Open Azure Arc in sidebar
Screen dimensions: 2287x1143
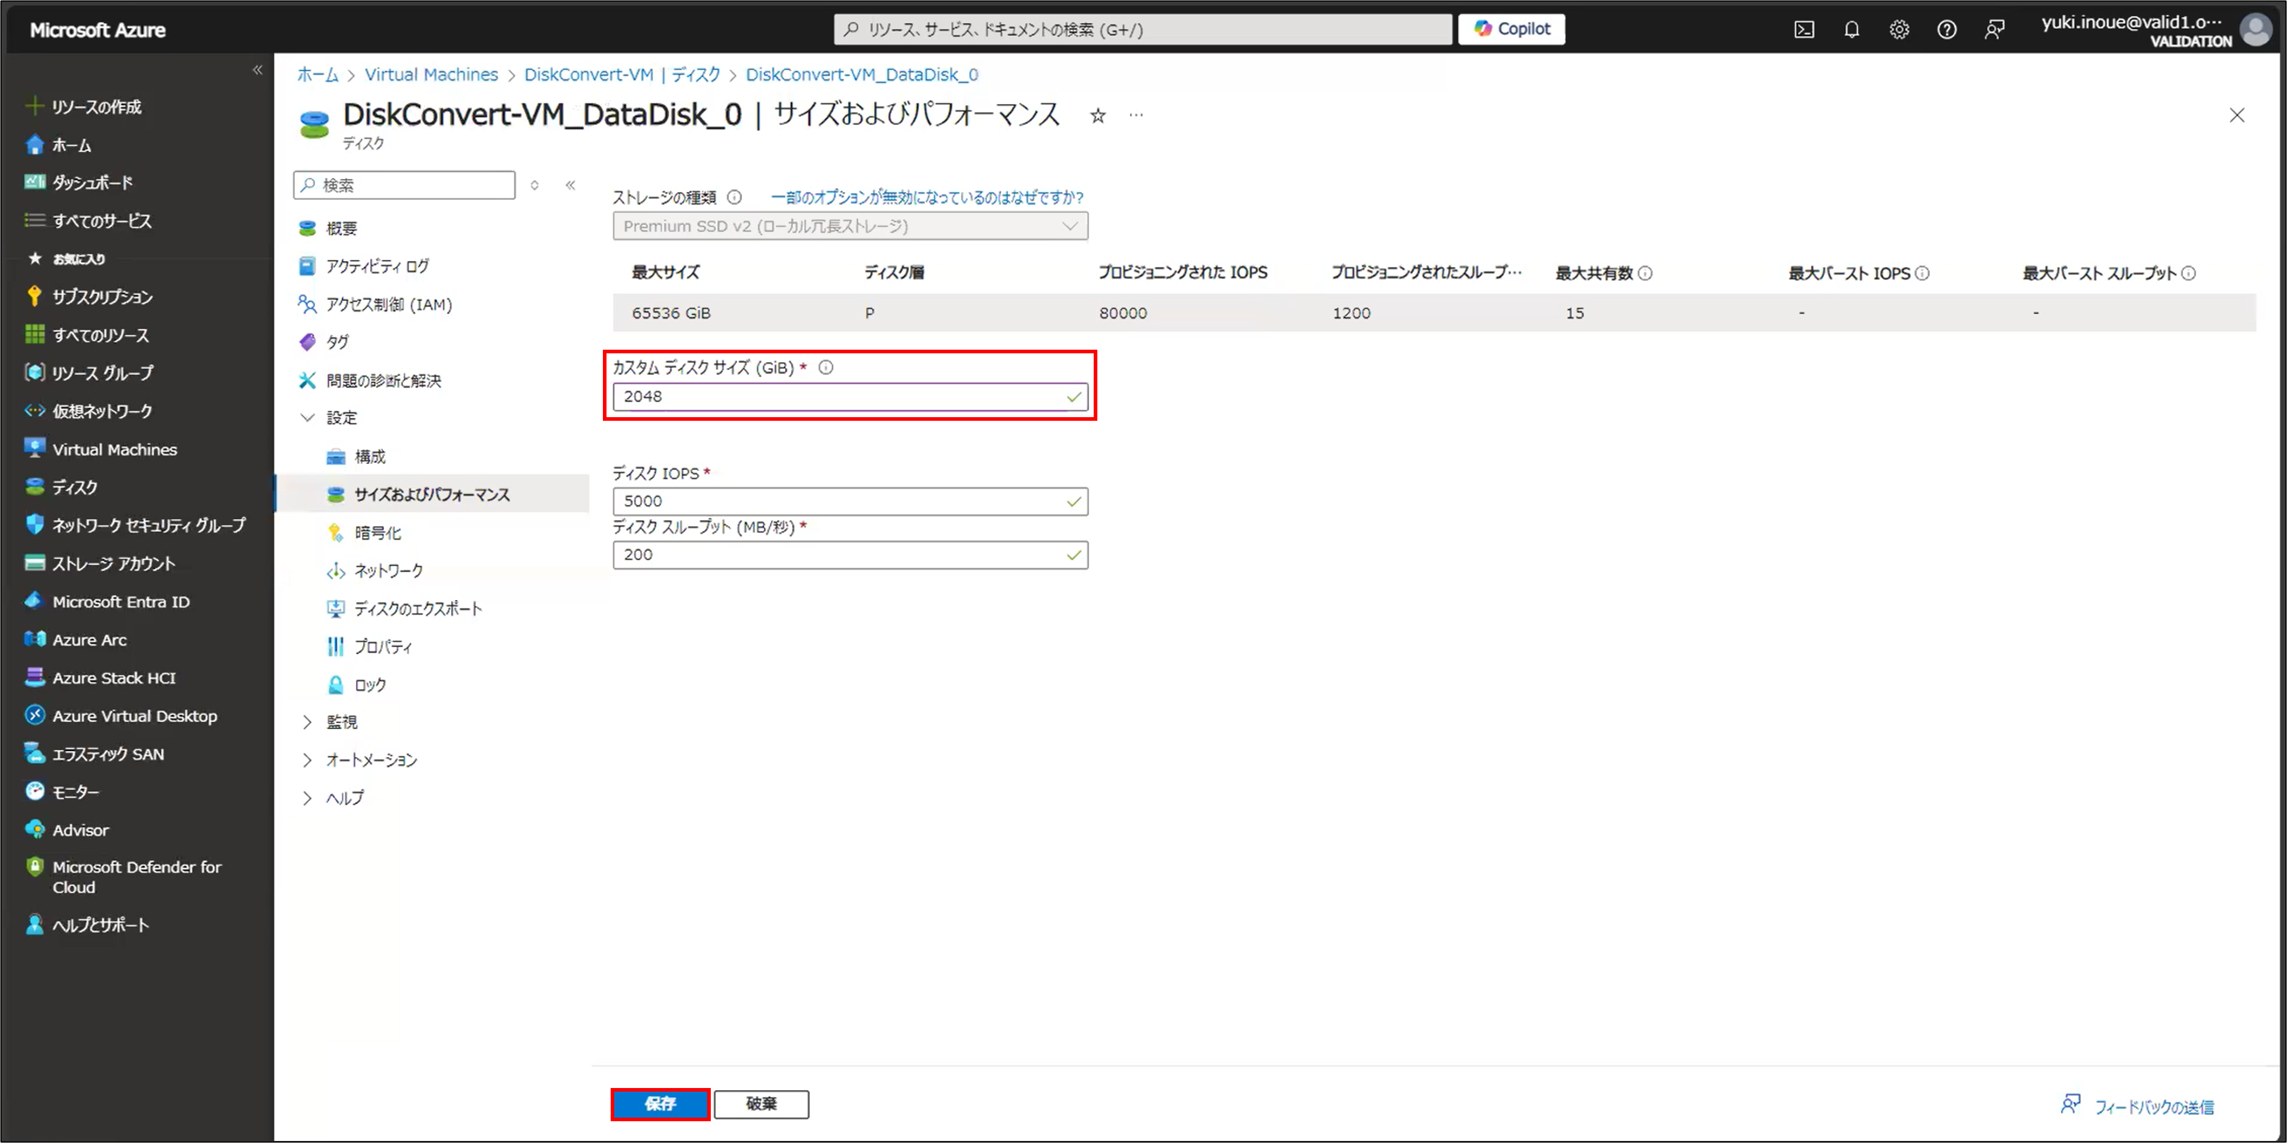click(x=75, y=639)
